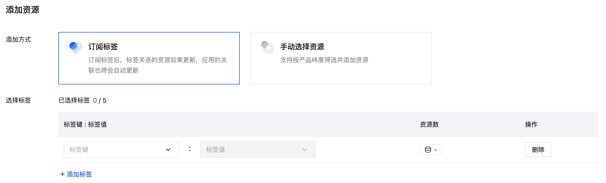Click the 删除 button
This screenshot has width=606, height=183.
tap(538, 149)
